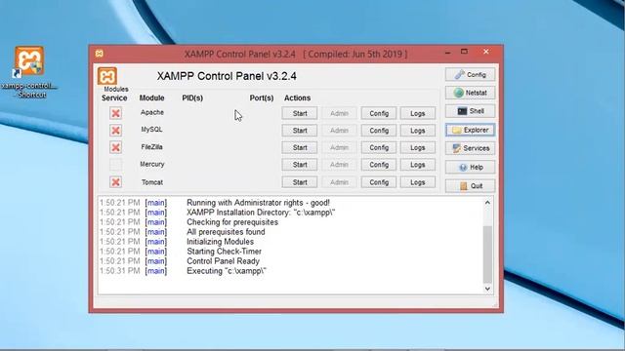Toggle the Tomcat service install checkbox
The width and height of the screenshot is (625, 351).
pyautogui.click(x=115, y=182)
